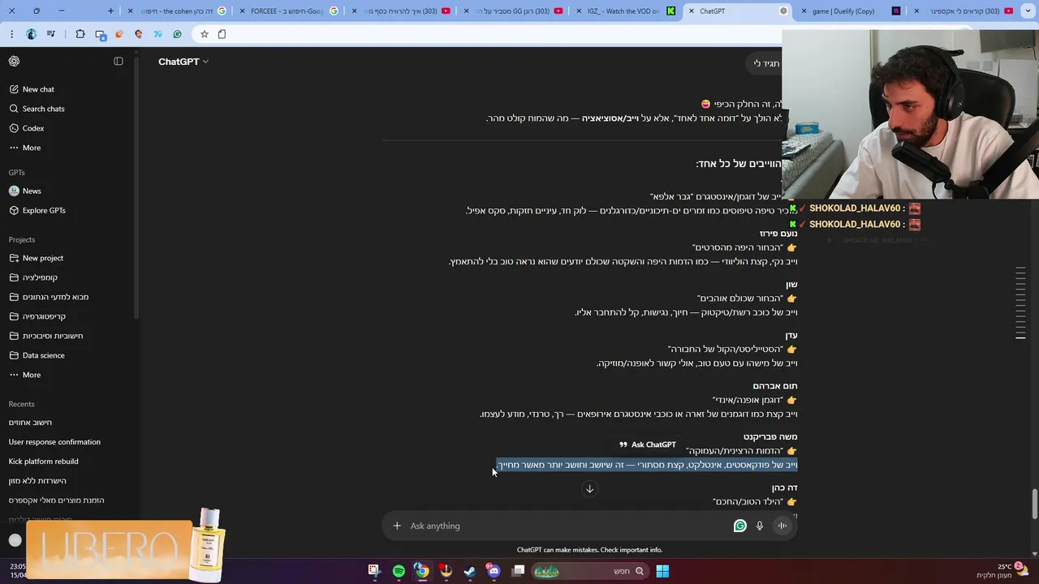
Task: Open recent chat הזמנת מוצרים מאלי אקספרס
Action: pos(56,500)
